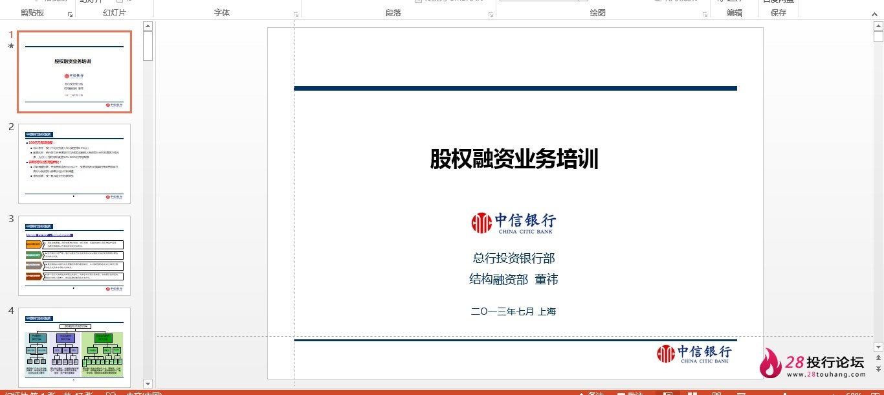Click the 绘图 group label
Screen dimensions: 884x395
pos(598,13)
